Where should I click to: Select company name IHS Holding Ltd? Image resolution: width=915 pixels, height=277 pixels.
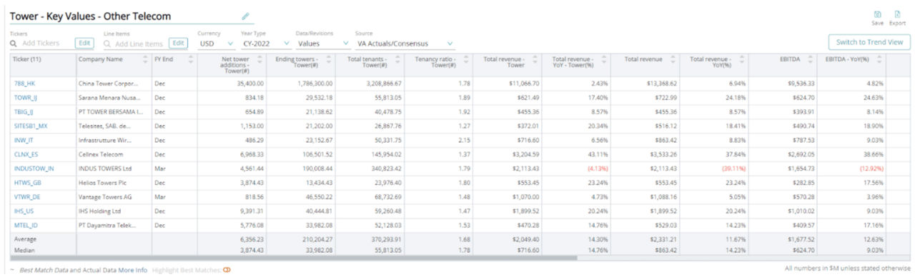(100, 211)
